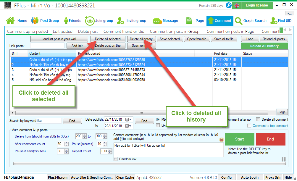Click the Delete all selected button
Image resolution: width=297 pixels, height=181 pixels.
point(108,39)
